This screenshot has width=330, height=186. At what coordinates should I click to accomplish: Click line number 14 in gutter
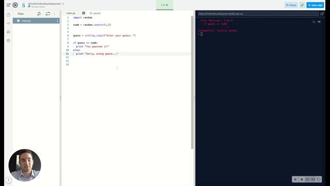point(68,65)
